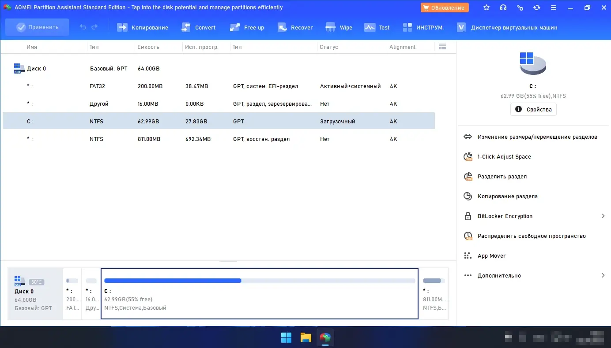Select the C: NTFS partition row

pos(219,121)
